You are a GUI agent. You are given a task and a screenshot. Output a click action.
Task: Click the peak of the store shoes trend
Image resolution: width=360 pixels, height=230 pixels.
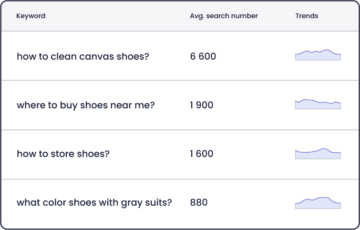(x=323, y=149)
